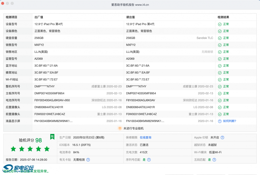Click 检测项目 column header
Screen dimensions: 260x175
pos(11,17)
